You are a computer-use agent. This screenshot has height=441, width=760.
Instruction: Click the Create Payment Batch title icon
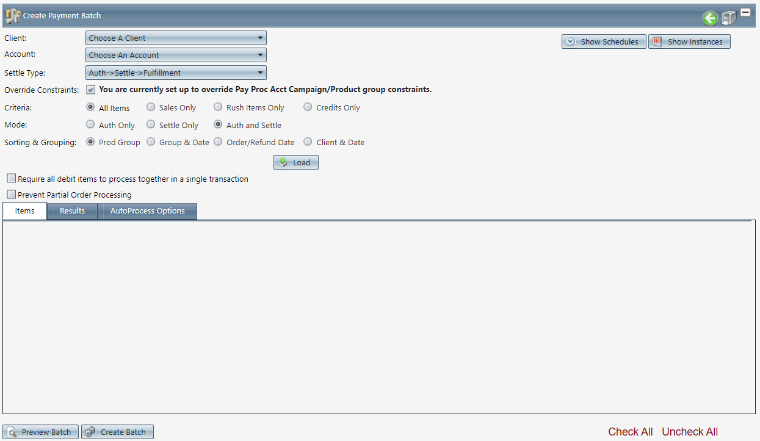coord(13,16)
